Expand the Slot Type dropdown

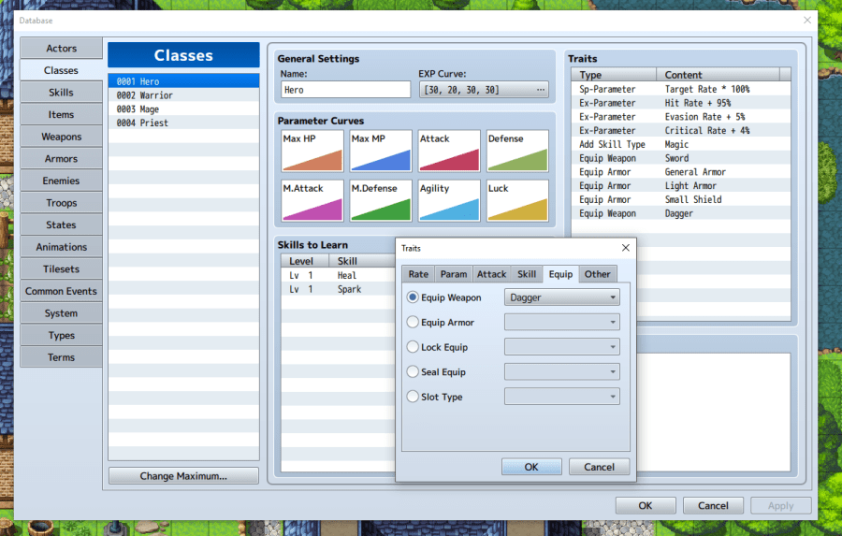coord(561,397)
